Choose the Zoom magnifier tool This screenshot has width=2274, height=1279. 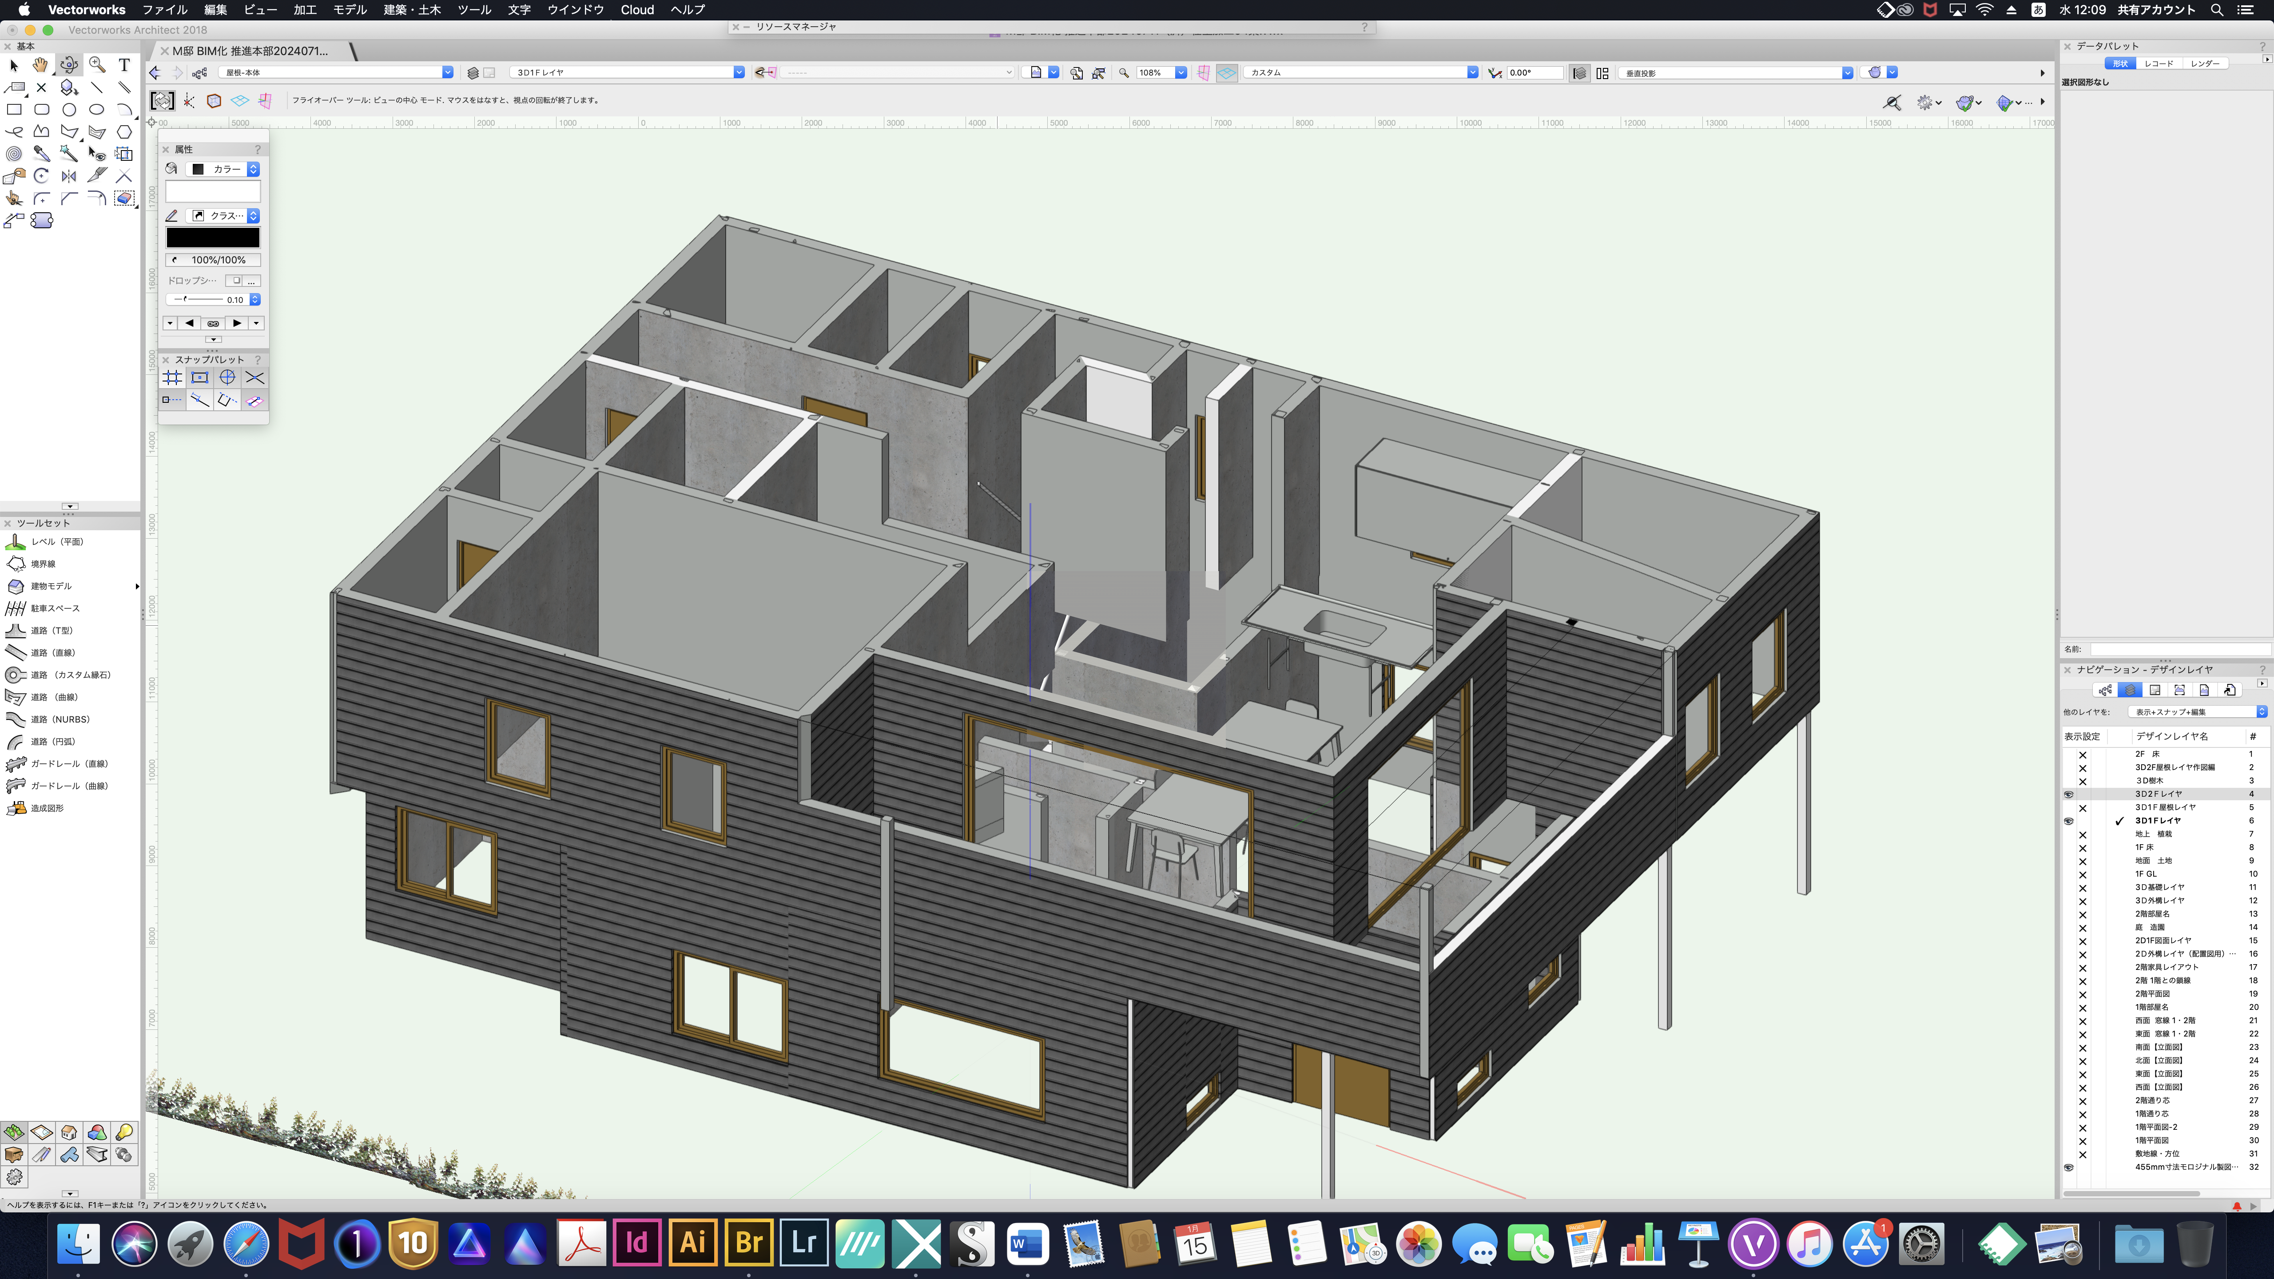pyautogui.click(x=97, y=64)
